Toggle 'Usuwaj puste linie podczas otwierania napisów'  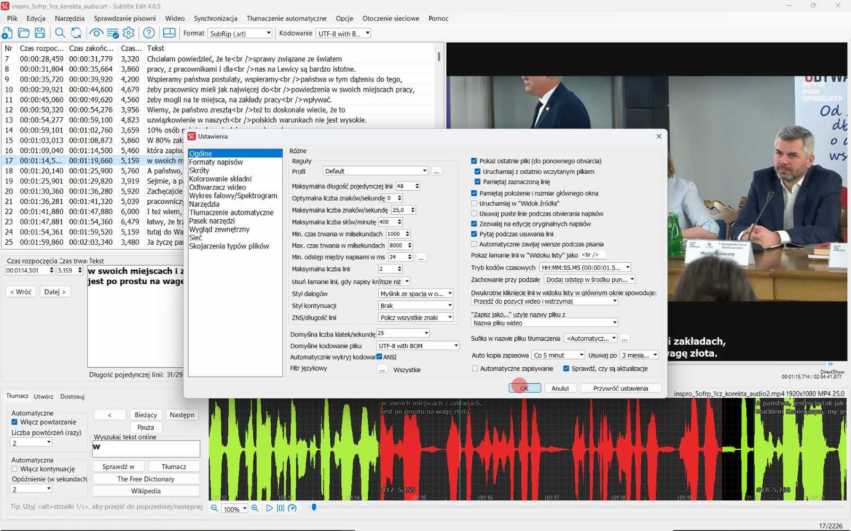pyautogui.click(x=474, y=213)
